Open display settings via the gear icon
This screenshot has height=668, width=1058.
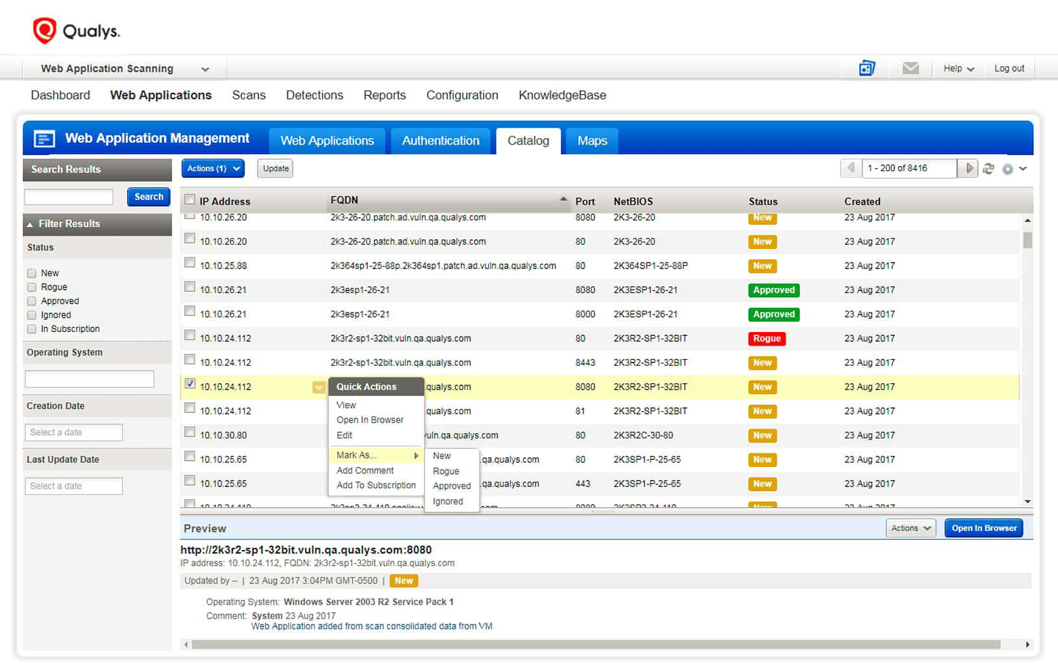(1007, 168)
